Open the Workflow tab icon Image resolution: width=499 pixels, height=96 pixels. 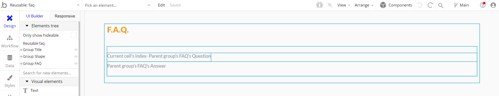point(10,38)
